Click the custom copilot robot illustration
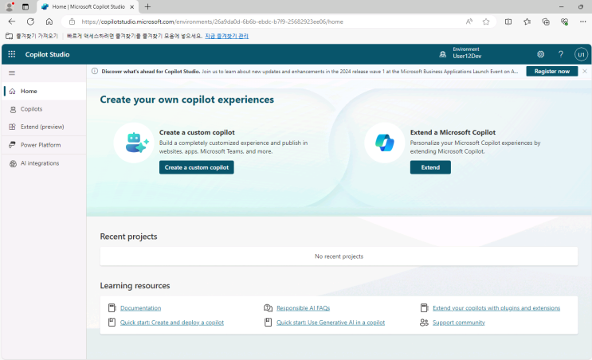The height and width of the screenshot is (360, 592). click(134, 143)
